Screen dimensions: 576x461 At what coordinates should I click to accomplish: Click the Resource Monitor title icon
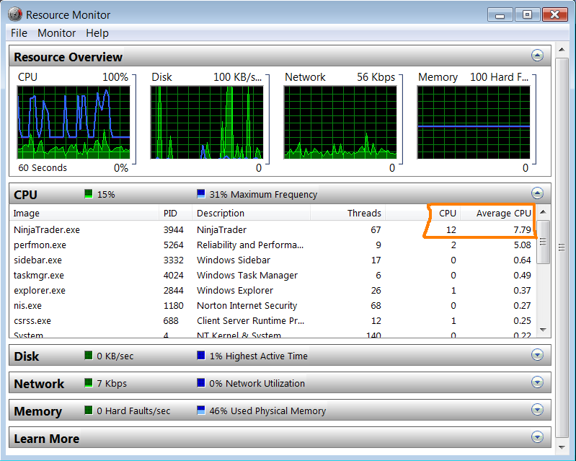click(x=15, y=14)
